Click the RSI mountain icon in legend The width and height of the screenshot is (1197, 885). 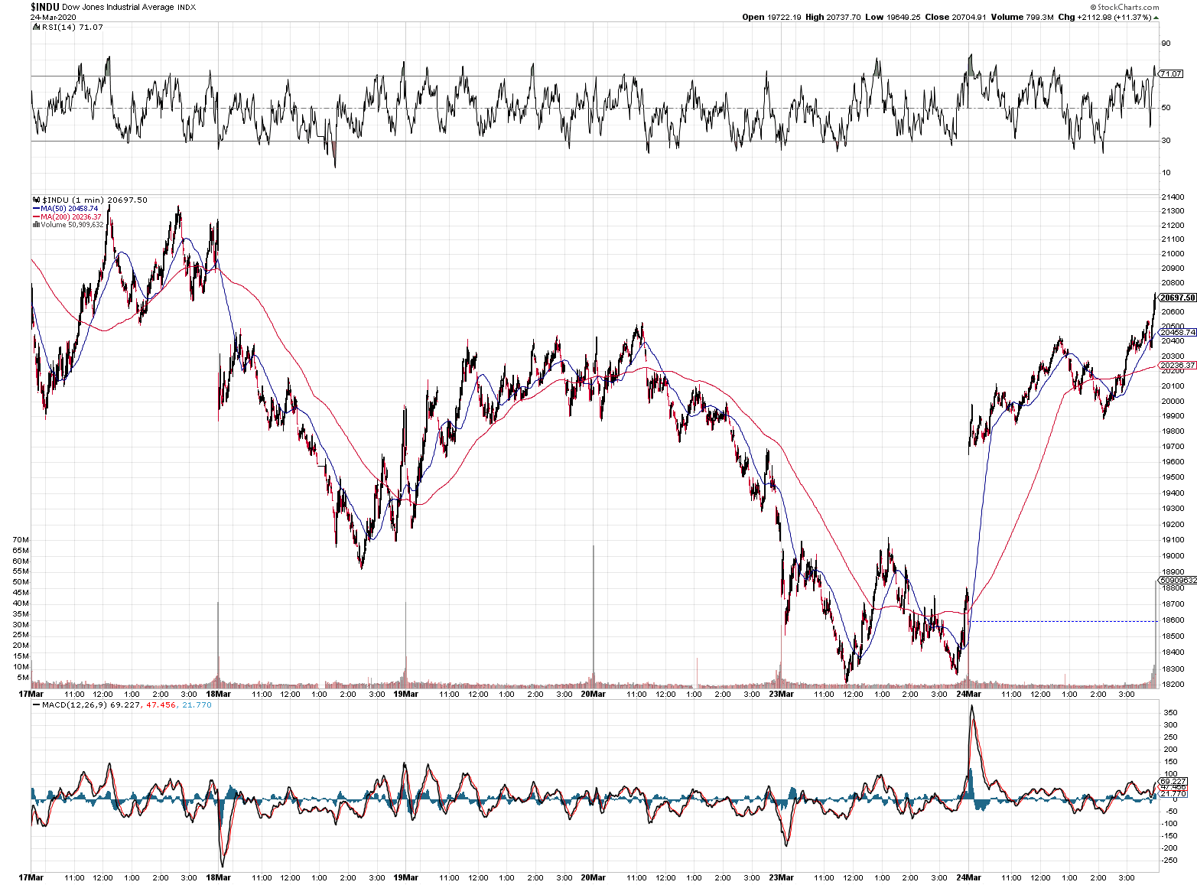(36, 28)
